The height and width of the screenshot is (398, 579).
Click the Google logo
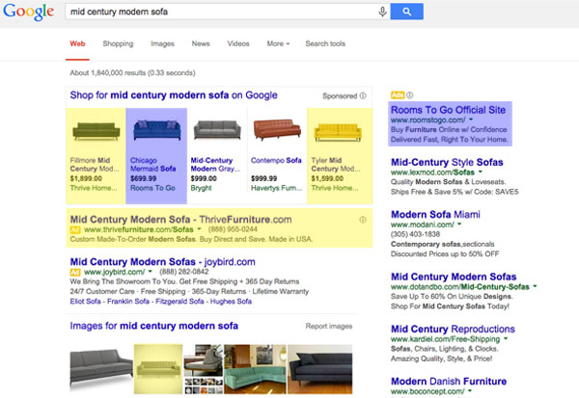[28, 12]
